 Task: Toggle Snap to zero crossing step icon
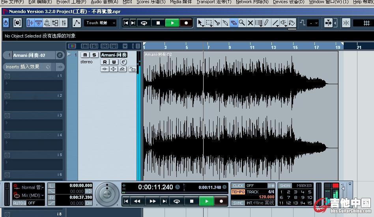tap(303, 23)
